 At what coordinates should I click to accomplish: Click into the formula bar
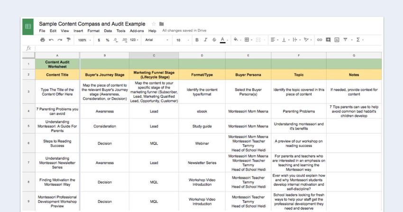pyautogui.click(x=208, y=48)
